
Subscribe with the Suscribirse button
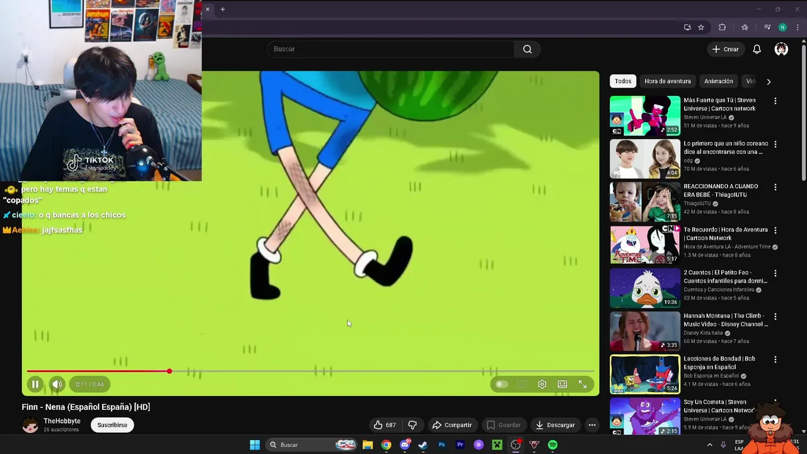click(x=112, y=425)
